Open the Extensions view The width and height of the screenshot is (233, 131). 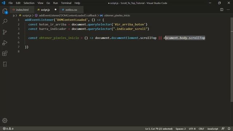[5, 53]
